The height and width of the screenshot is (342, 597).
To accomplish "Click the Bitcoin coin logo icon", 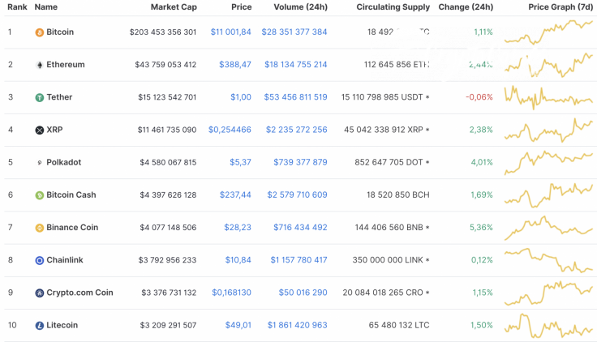I will 40,32.
